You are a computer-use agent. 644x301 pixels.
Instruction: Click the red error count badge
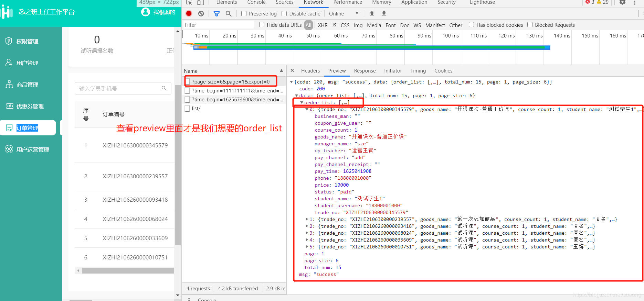[590, 2]
